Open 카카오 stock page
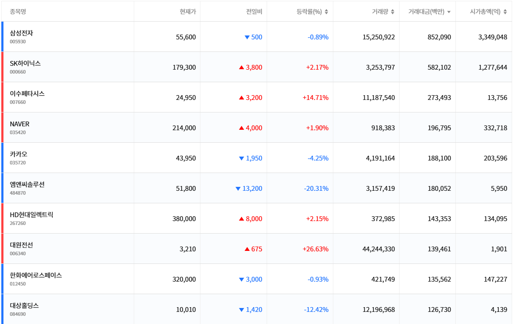Screen dimensions: 516x324 19,154
